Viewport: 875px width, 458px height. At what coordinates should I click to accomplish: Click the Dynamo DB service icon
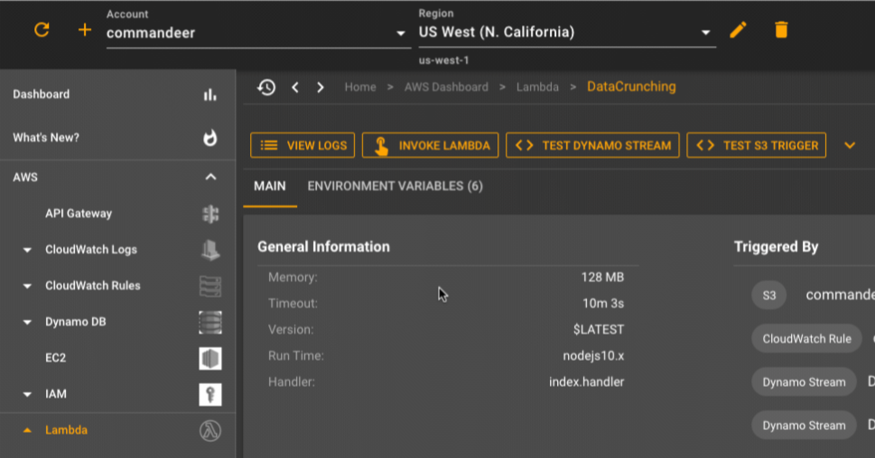[x=210, y=323]
